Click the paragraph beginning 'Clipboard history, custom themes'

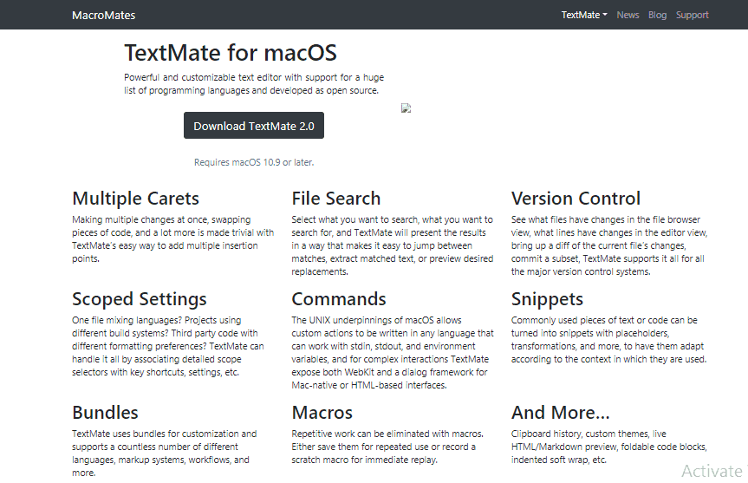tap(608, 447)
